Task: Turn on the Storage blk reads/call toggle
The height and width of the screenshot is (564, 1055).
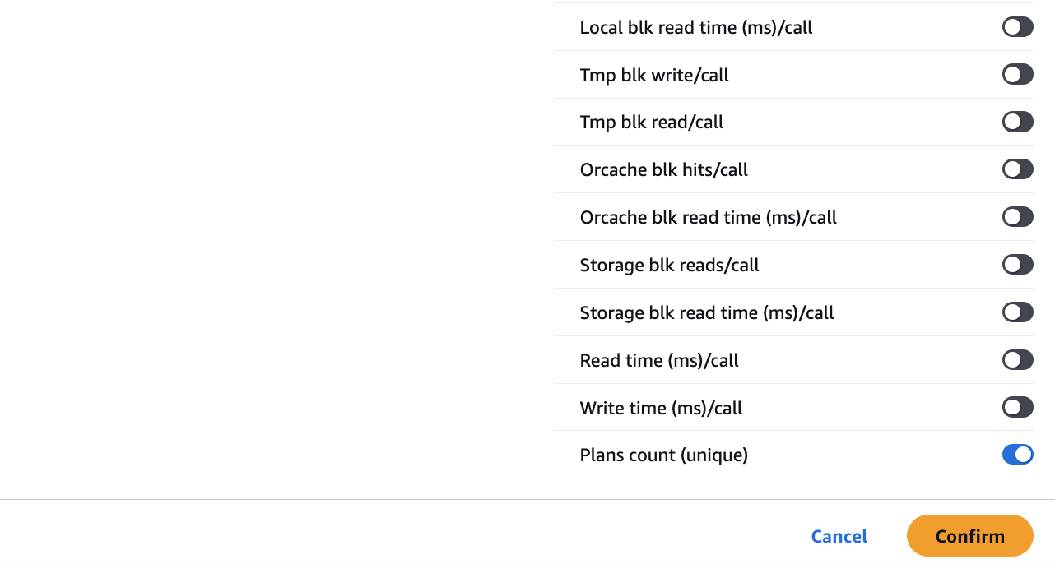Action: 1017,264
